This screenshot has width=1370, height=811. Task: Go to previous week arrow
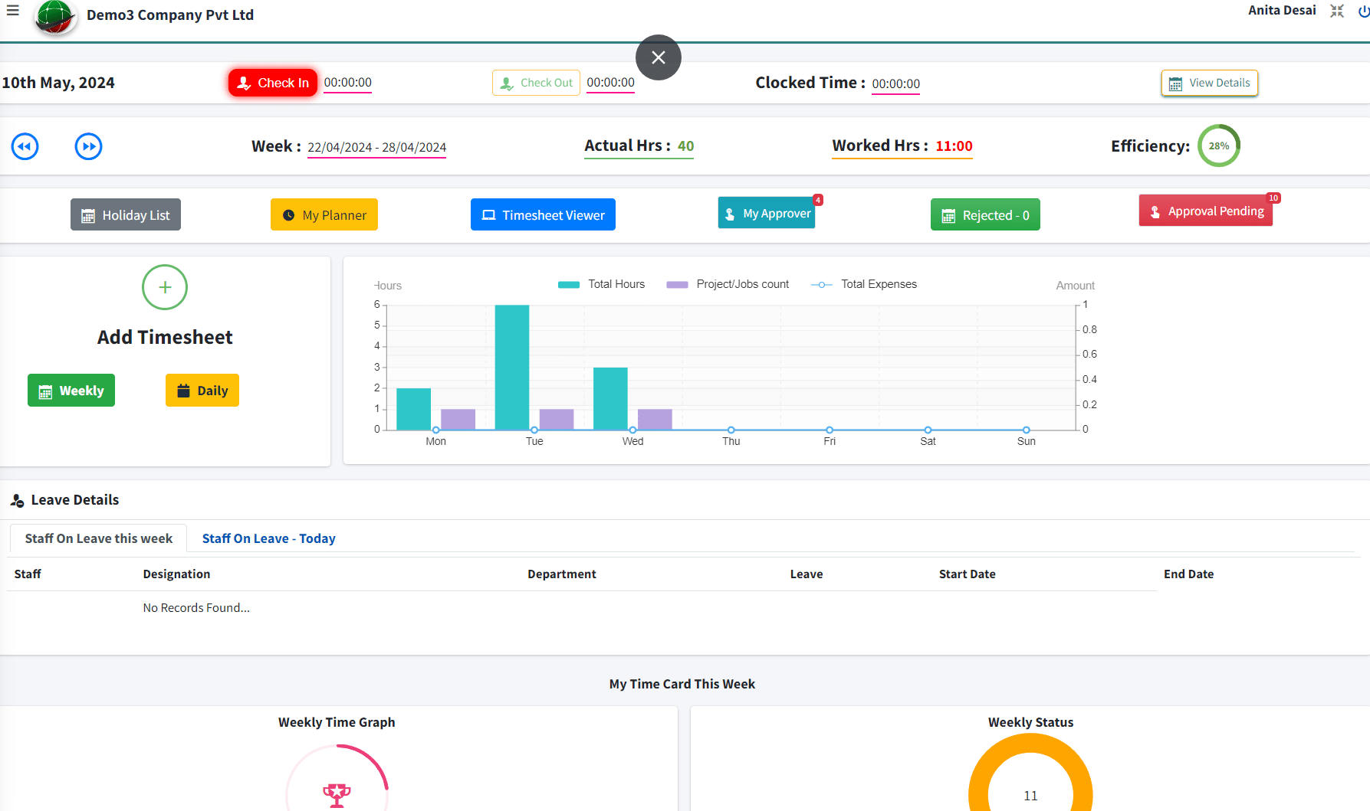25,146
